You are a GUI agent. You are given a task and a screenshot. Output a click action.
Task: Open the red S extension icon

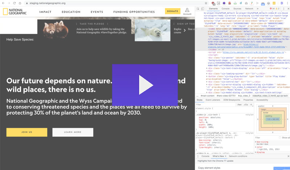click(x=229, y=3)
